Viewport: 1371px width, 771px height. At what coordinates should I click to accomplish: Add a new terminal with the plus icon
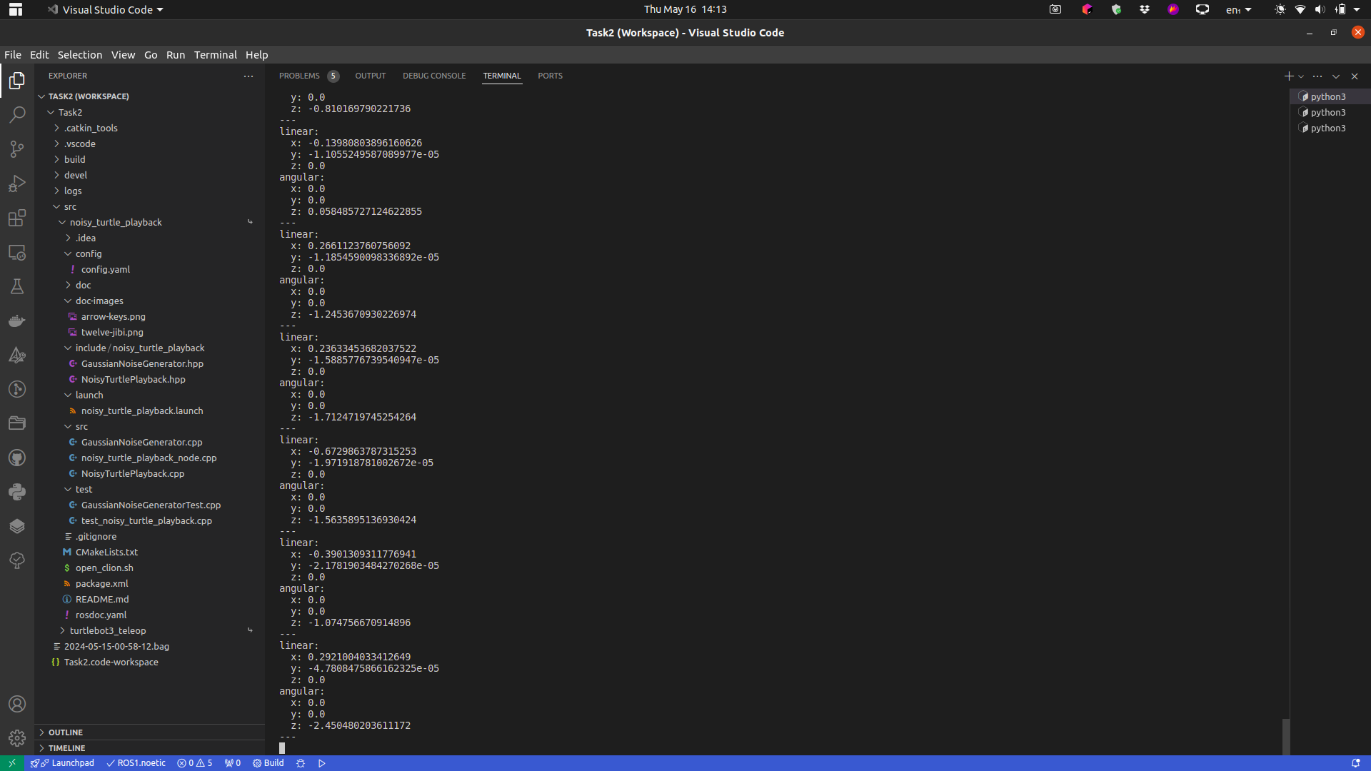click(x=1288, y=76)
